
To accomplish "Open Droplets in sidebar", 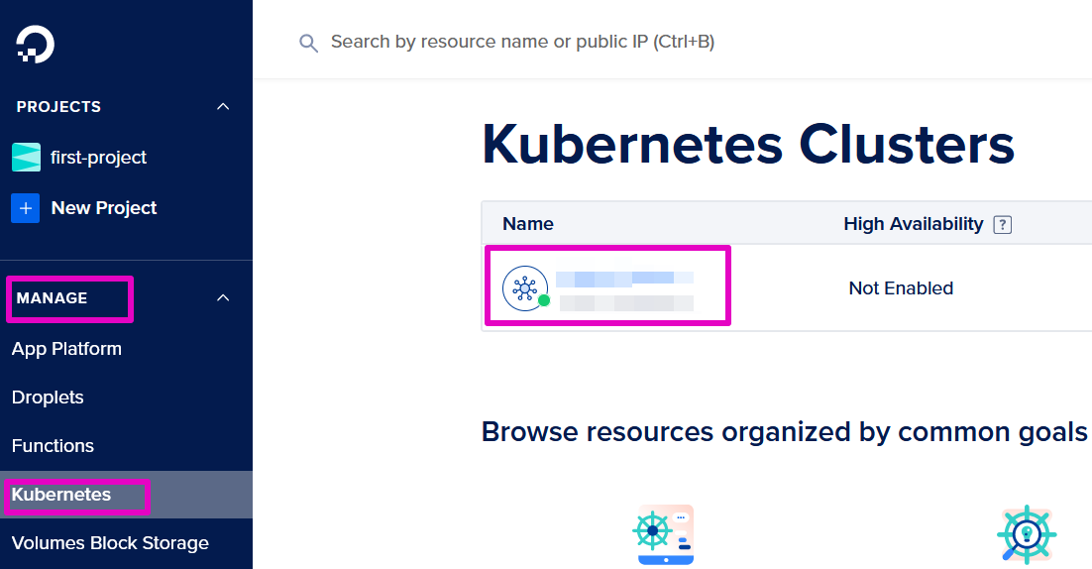I will [x=48, y=398].
